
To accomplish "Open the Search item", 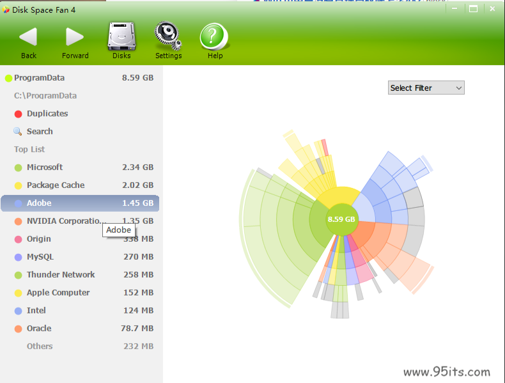I will (40, 132).
